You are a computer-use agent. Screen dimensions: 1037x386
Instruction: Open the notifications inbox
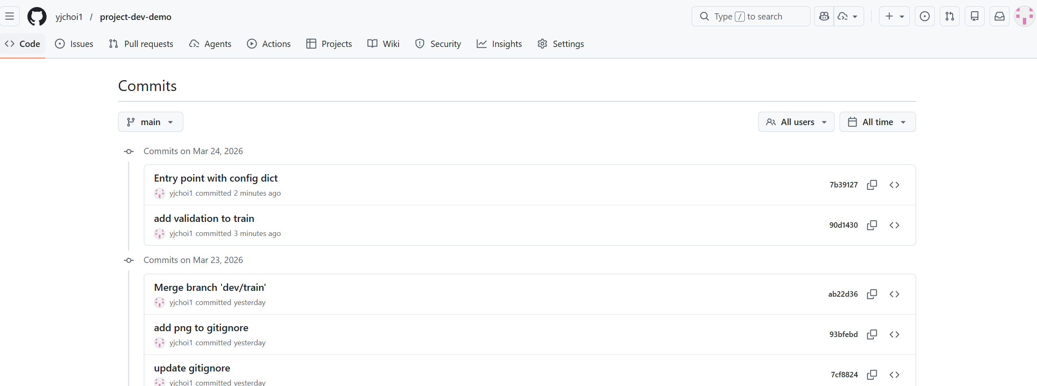(x=999, y=16)
